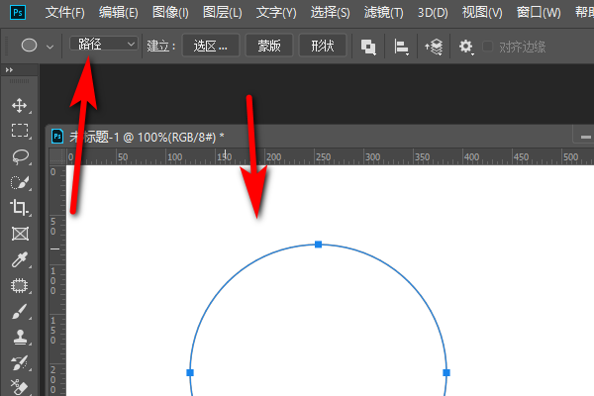Select the Quick Selection tool
594x396 pixels.
click(x=20, y=182)
